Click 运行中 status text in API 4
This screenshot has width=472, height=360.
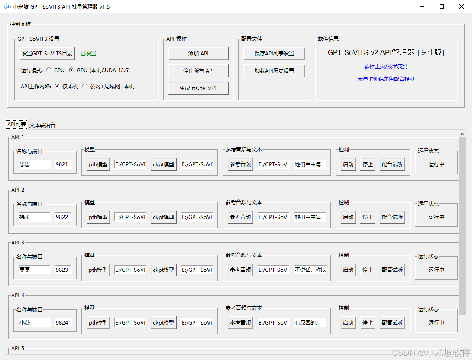[436, 323]
